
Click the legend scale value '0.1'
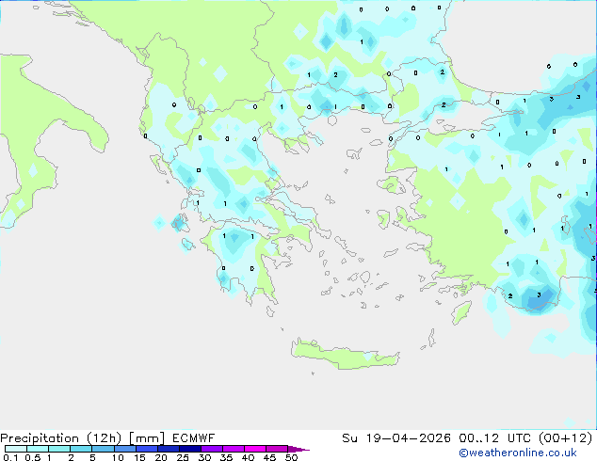(10, 457)
